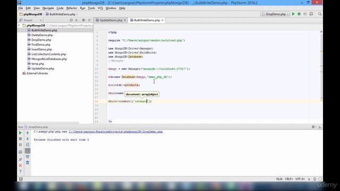This screenshot has height=191, width=340.
Task: Click the Up the Stack Trace arrow
Action: (28, 133)
